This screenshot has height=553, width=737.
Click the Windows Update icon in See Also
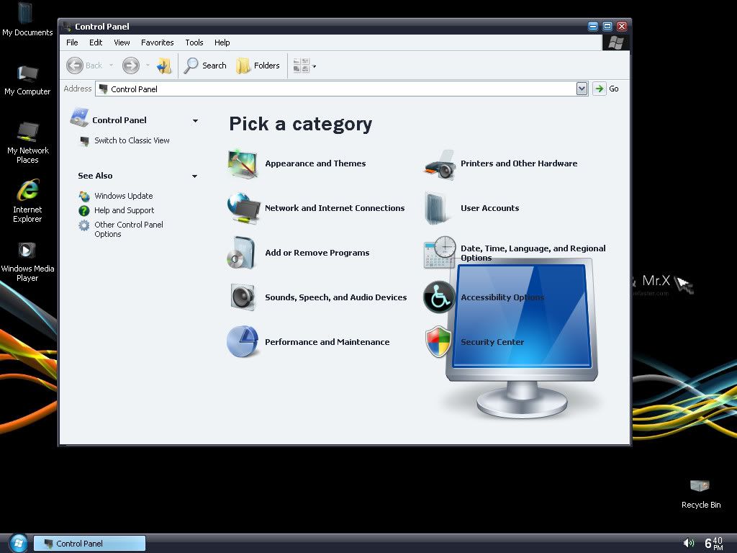coord(84,196)
